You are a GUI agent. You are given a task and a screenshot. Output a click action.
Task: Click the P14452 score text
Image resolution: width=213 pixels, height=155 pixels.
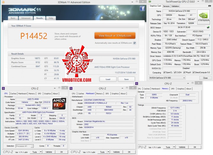[34, 36]
